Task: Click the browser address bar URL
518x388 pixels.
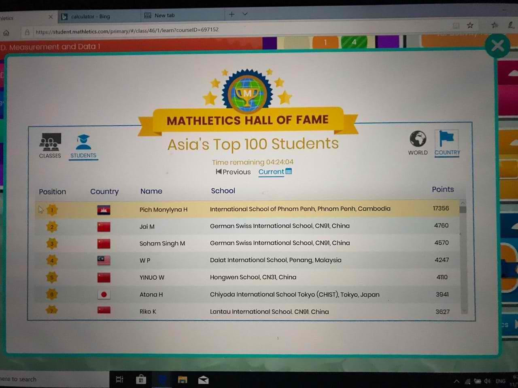Action: [127, 30]
